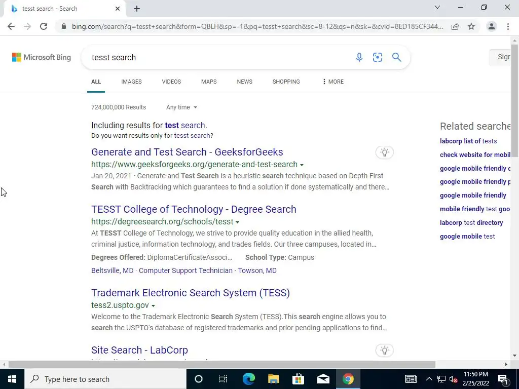Click the Bing search text box
The width and height of the screenshot is (519, 389).
click(218, 57)
